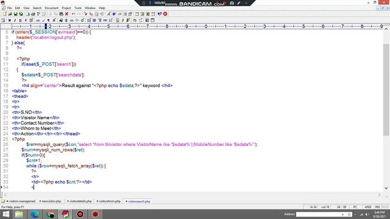Screen dimensions: 390x219
Task: Click the Script J icon in the HTML toolbar
Action: tap(122, 20)
